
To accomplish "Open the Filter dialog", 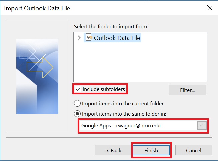I will tap(187, 90).
